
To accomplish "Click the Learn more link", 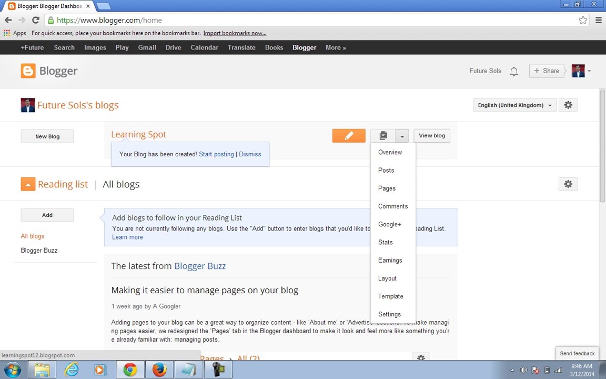I will pyautogui.click(x=127, y=237).
